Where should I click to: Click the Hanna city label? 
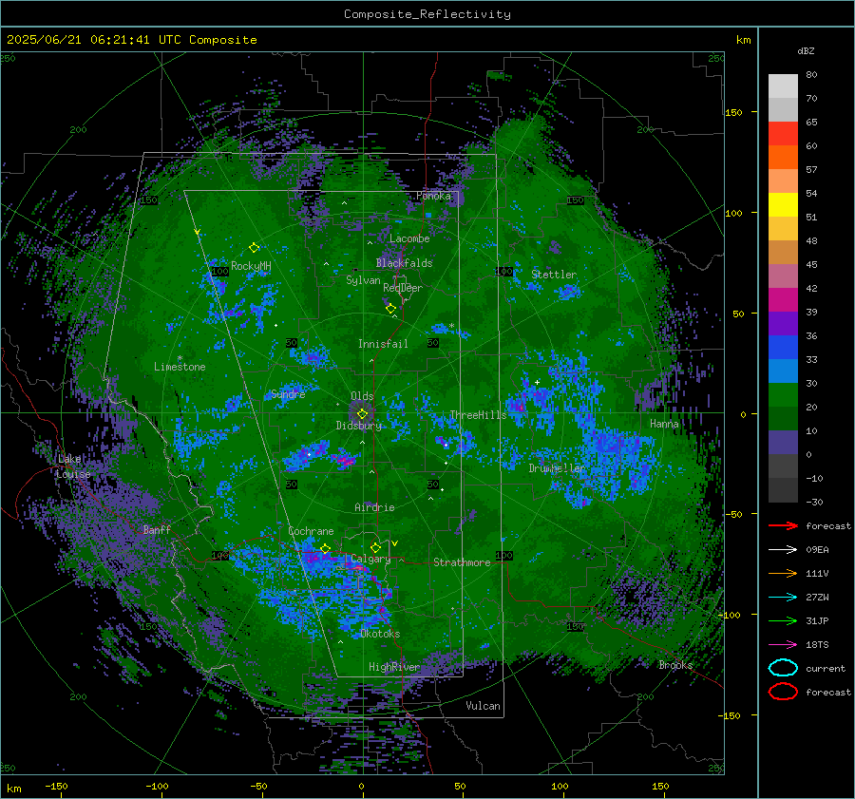664,424
